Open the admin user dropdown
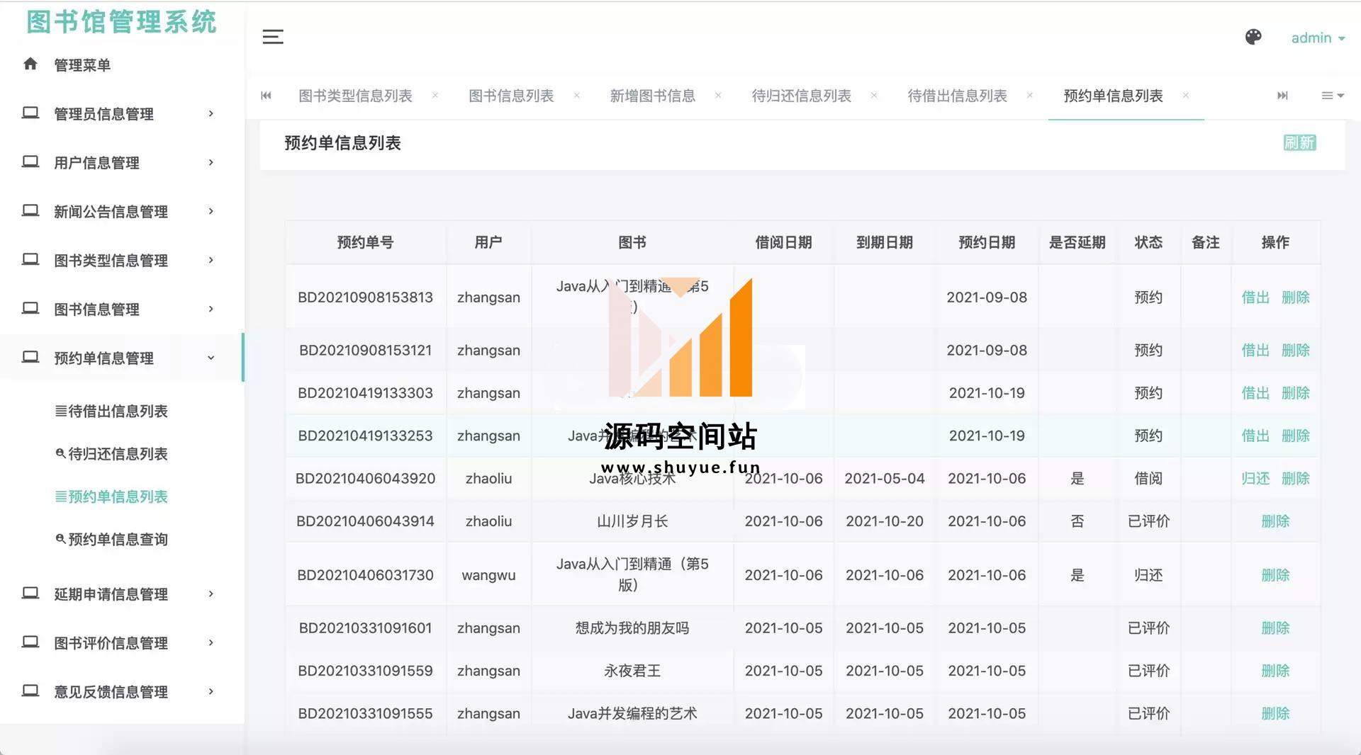1361x755 pixels. tap(1318, 38)
